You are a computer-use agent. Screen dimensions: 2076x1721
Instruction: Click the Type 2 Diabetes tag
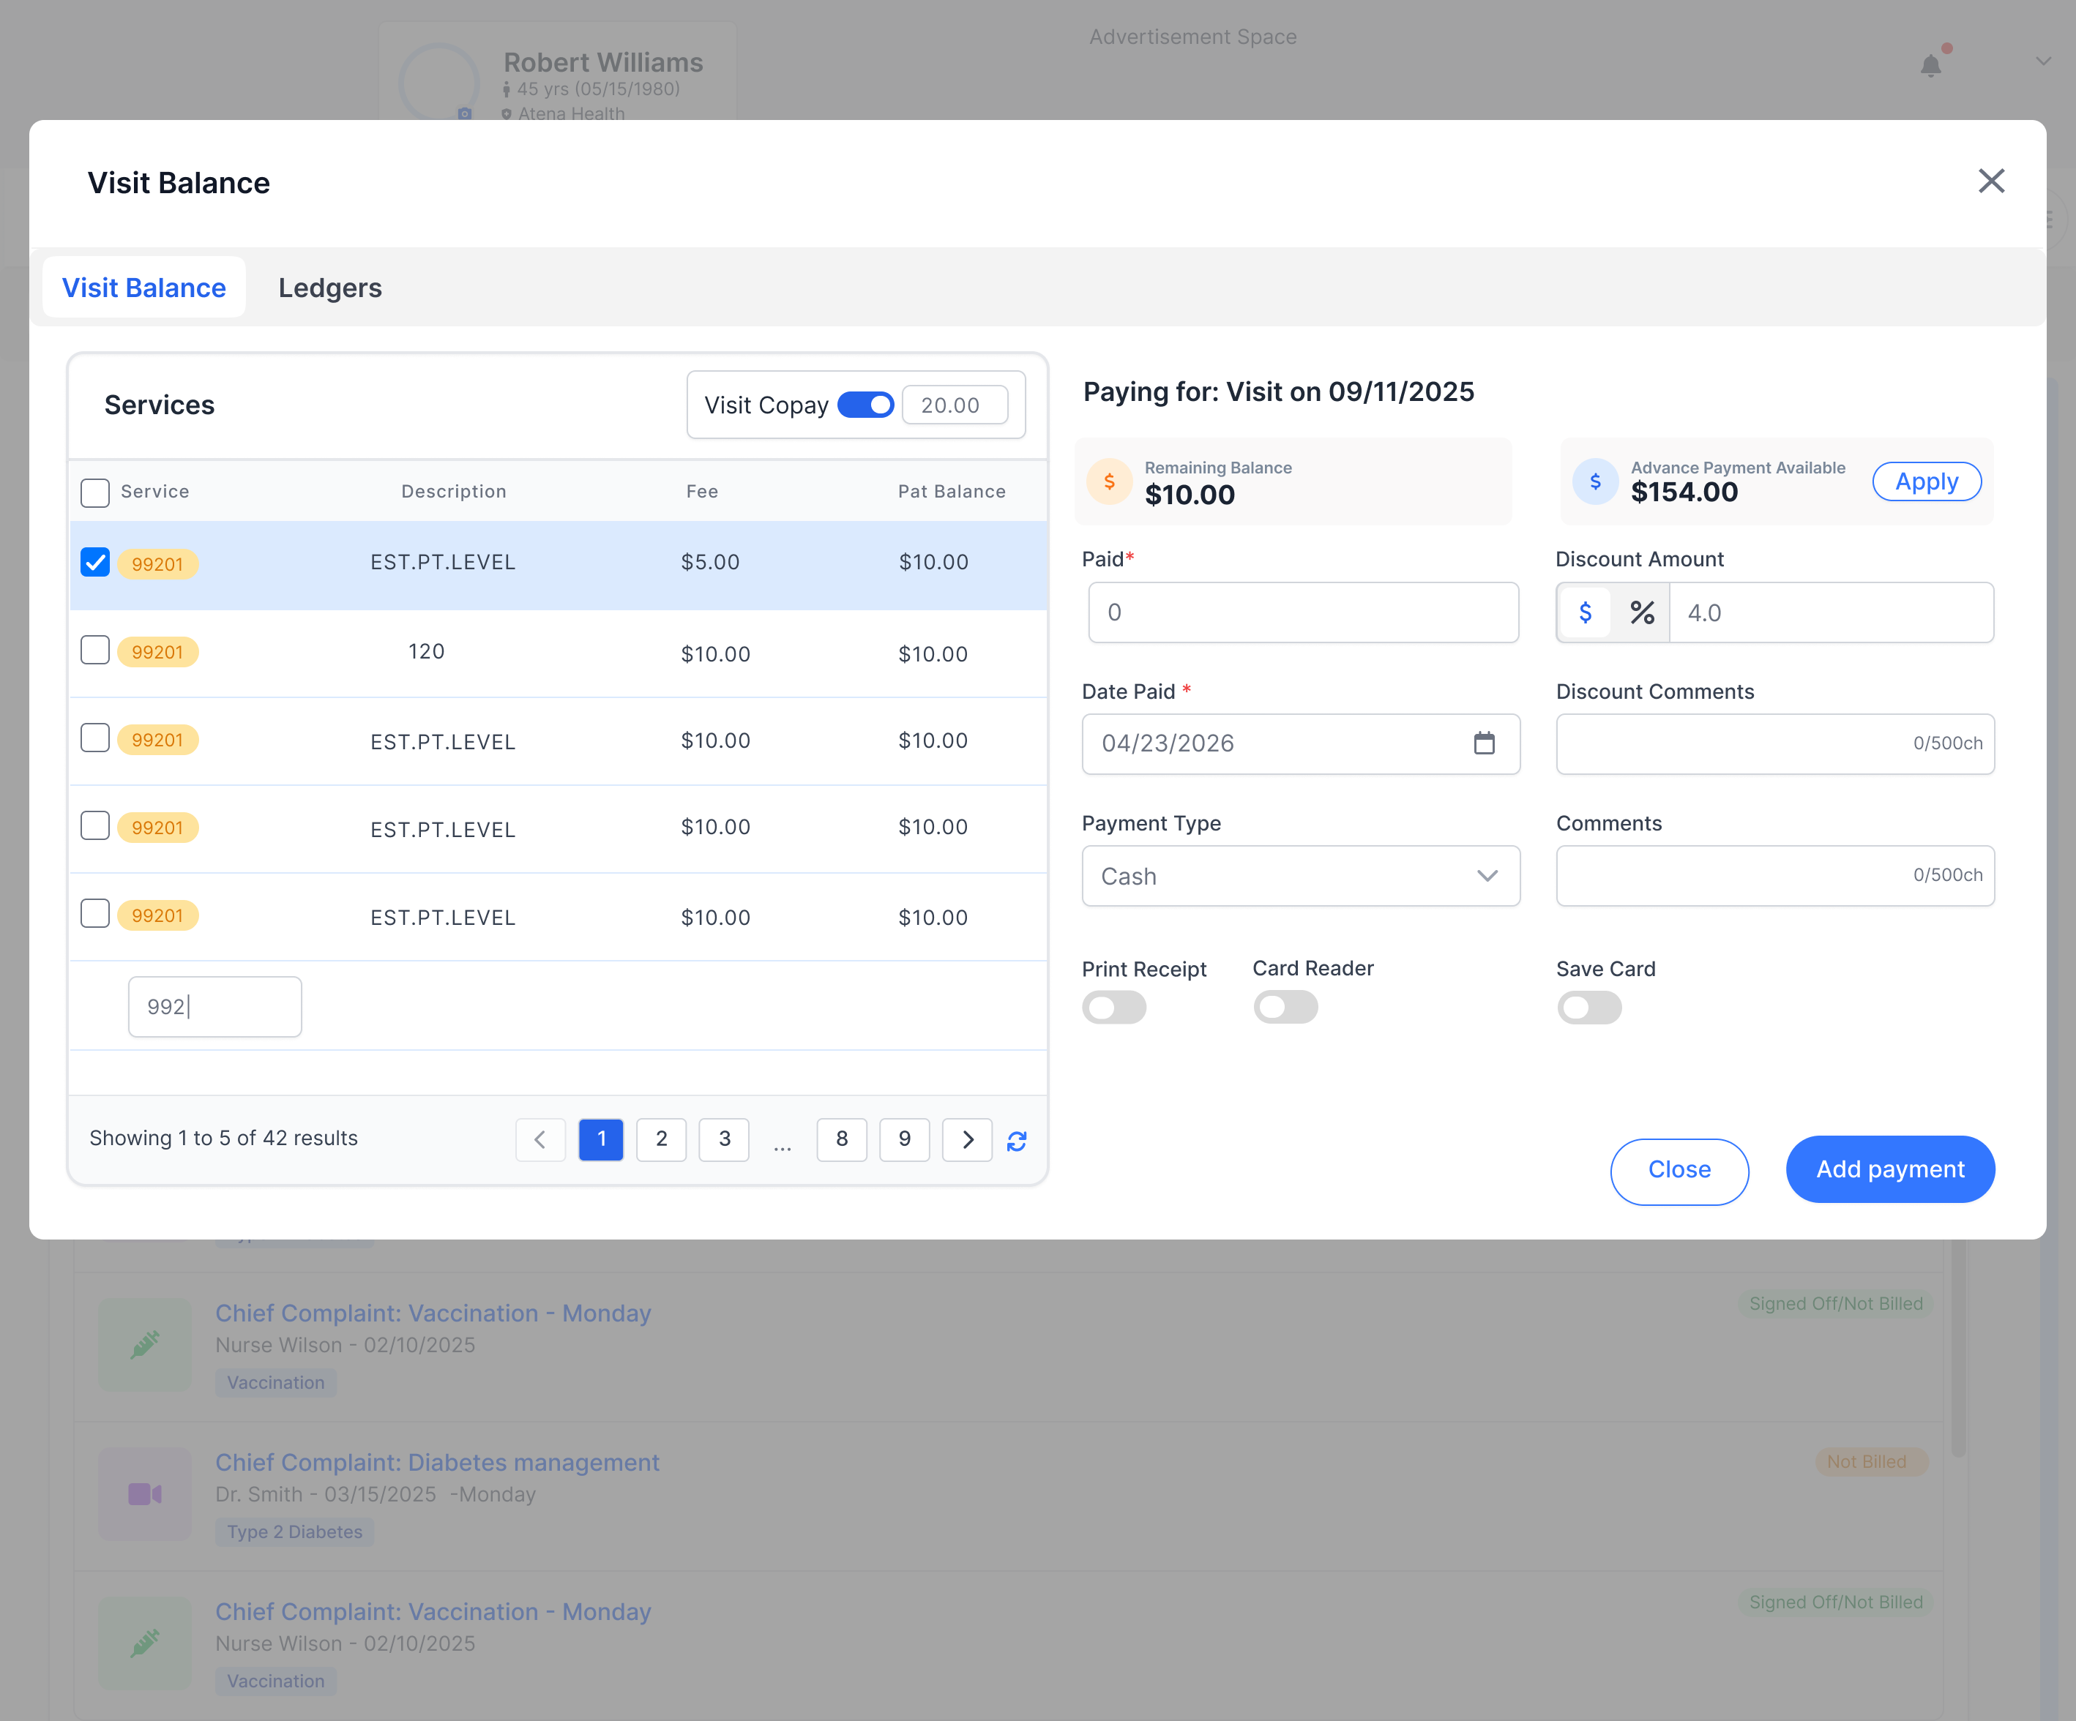pyautogui.click(x=294, y=1532)
